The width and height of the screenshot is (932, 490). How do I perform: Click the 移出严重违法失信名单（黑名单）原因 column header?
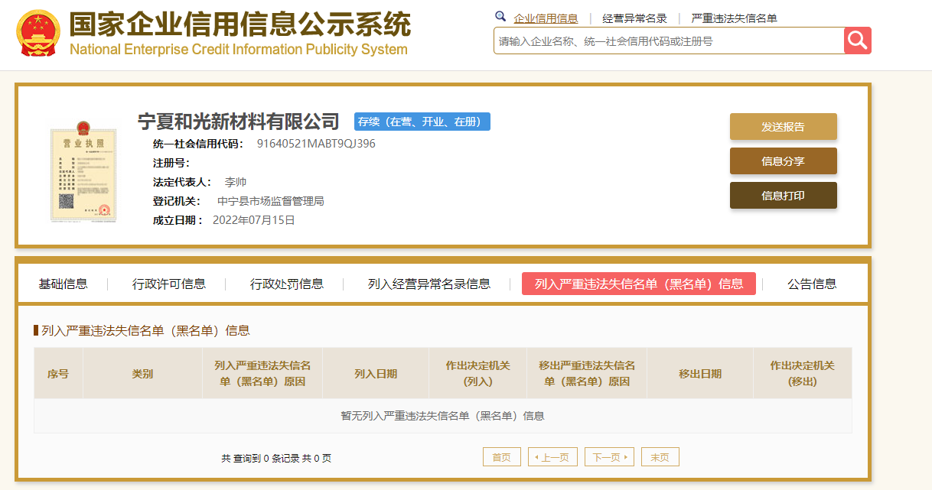click(587, 374)
